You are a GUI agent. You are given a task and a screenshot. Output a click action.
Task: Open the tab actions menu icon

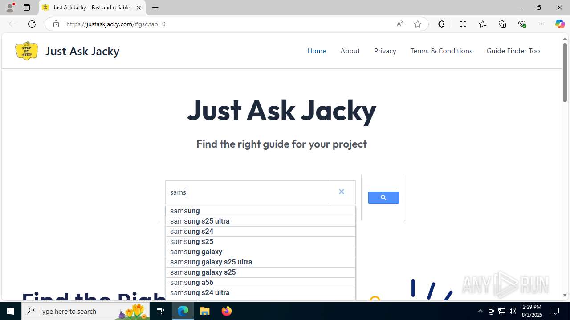tap(27, 8)
